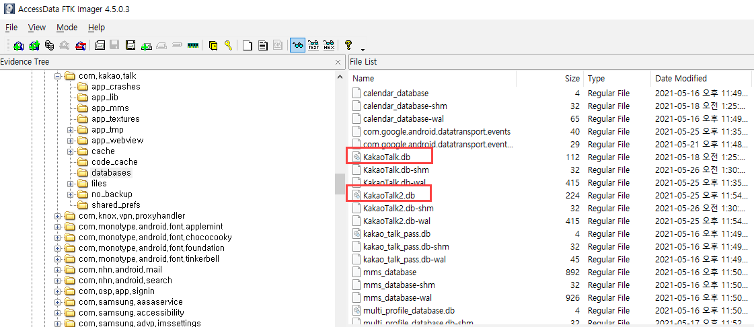Image resolution: width=754 pixels, height=327 pixels.
Task: Expand the app_webview folder
Action: click(x=70, y=141)
